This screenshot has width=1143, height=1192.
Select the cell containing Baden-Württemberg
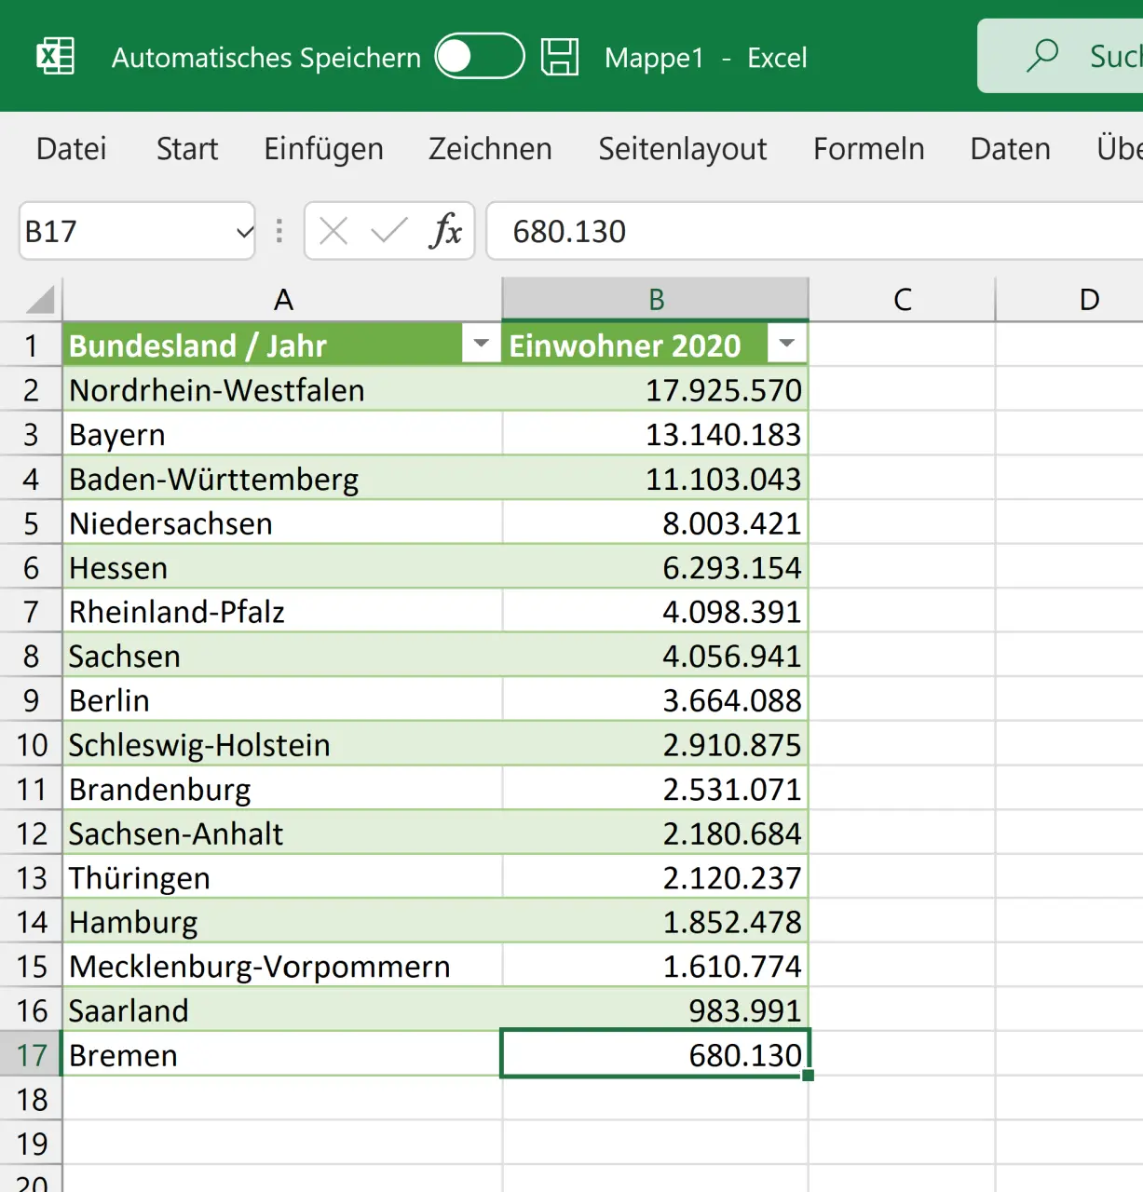pos(281,480)
